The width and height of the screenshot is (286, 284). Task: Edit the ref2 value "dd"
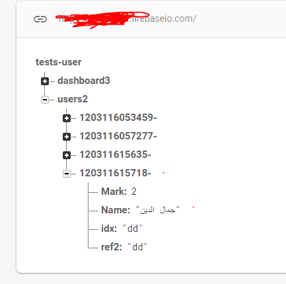137,247
